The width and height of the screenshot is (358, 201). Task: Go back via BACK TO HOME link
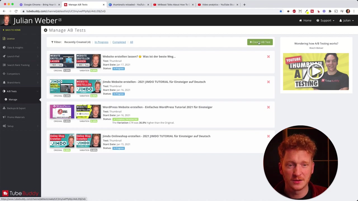(11, 30)
